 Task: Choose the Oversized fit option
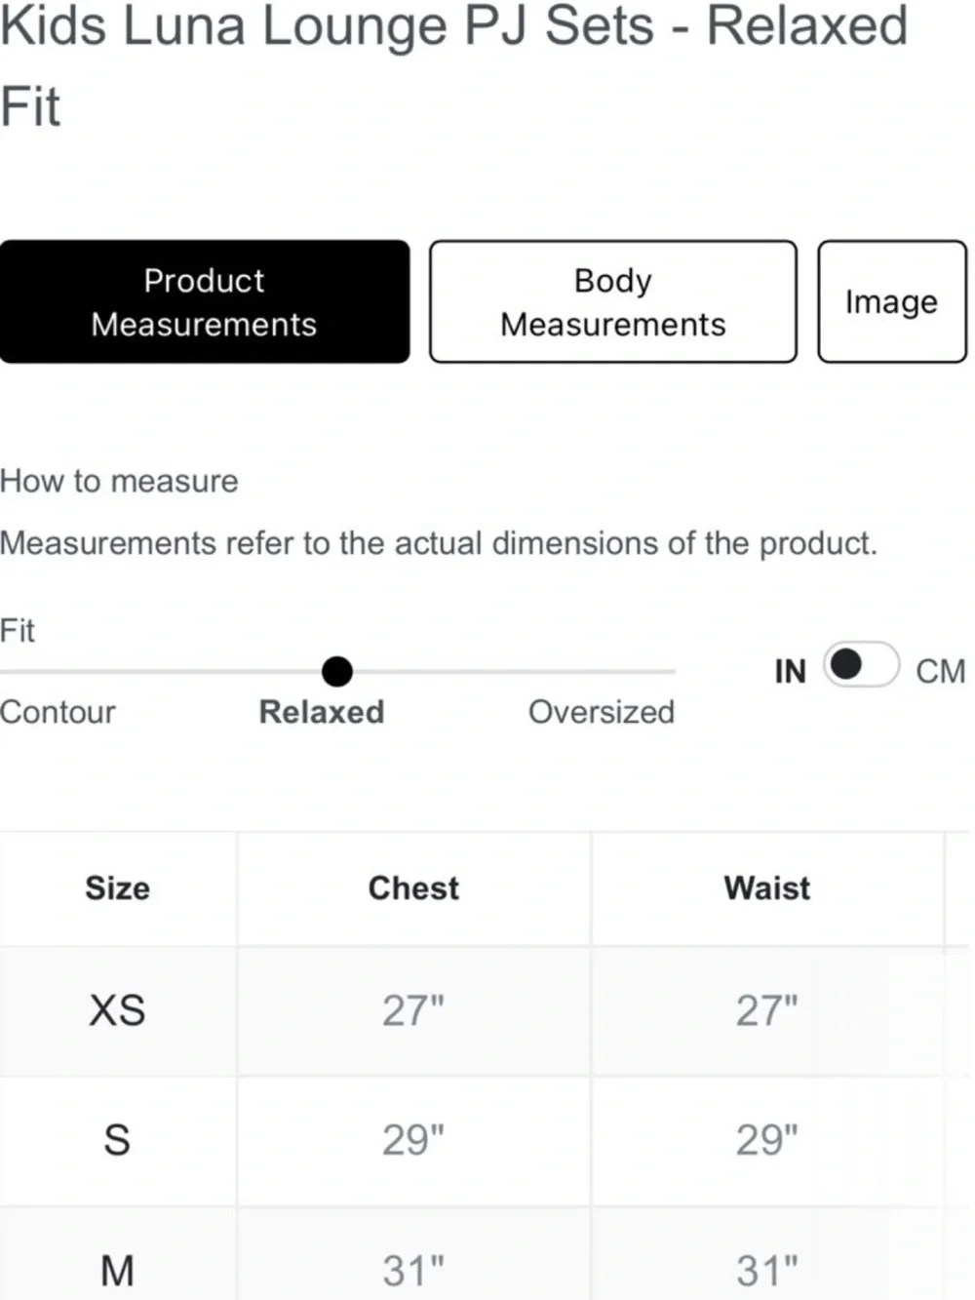coord(602,712)
